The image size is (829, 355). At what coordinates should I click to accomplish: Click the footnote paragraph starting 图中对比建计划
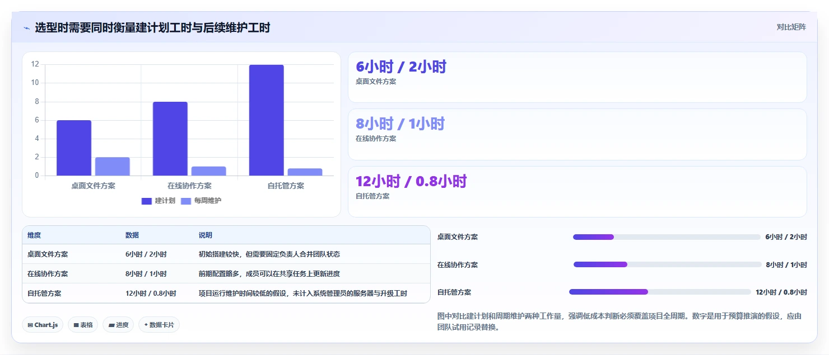620,321
